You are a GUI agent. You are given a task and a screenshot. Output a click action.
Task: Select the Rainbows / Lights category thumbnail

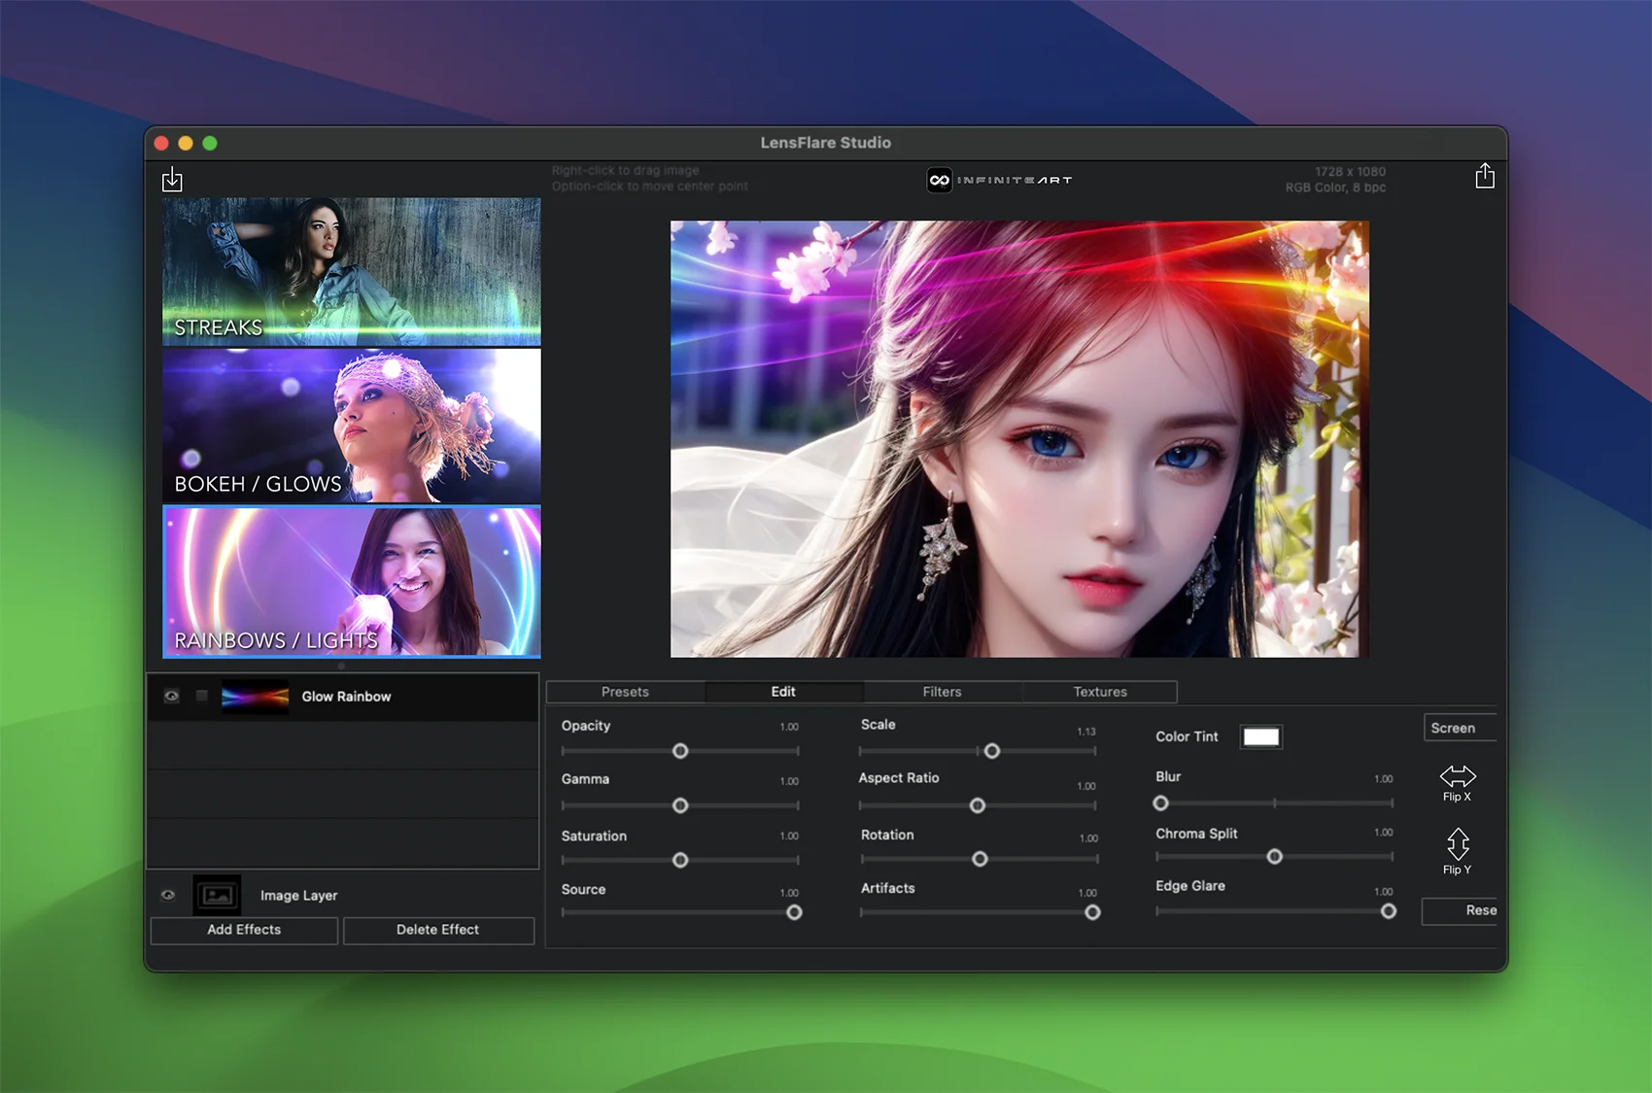pyautogui.click(x=352, y=582)
